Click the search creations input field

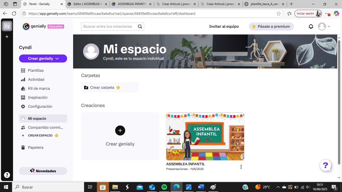coord(109,26)
